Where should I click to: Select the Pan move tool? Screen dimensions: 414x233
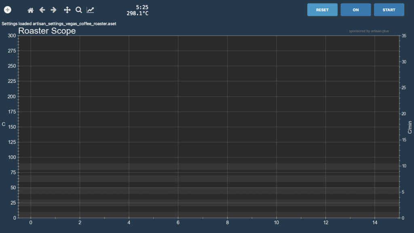[67, 10]
